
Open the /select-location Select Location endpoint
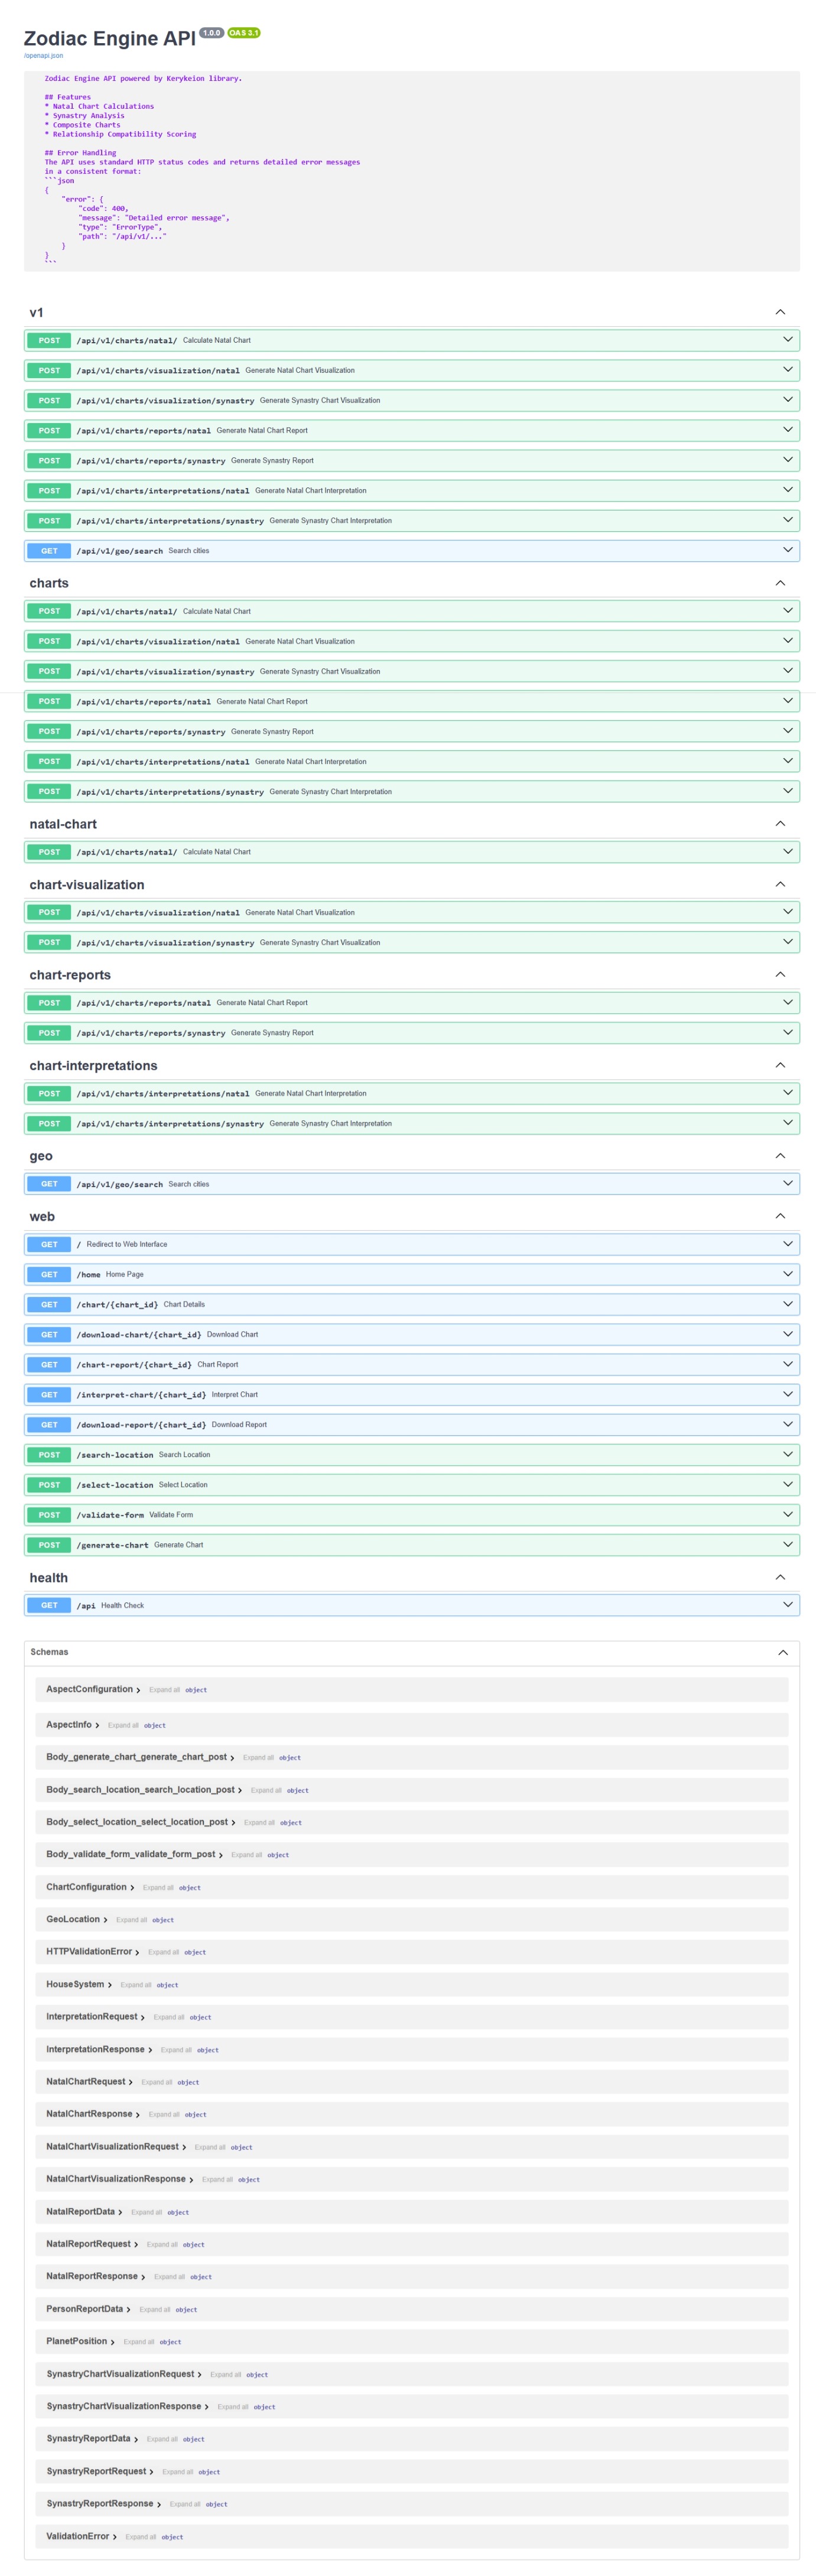(412, 1485)
